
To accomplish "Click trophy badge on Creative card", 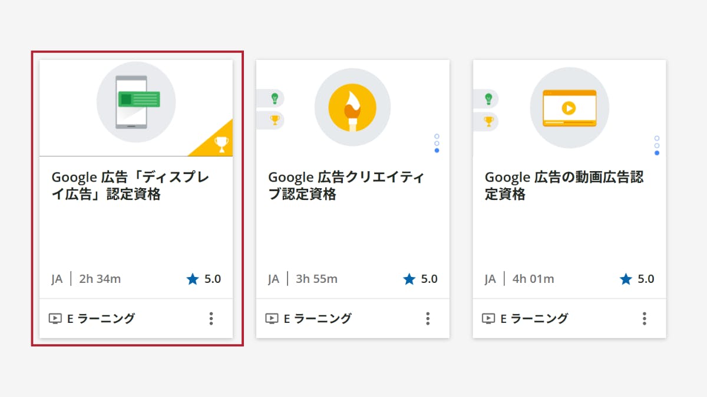I will click(274, 120).
